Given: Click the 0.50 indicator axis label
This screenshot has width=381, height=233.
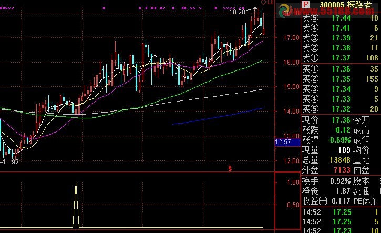Looking at the screenshot, I should (x=293, y=205).
